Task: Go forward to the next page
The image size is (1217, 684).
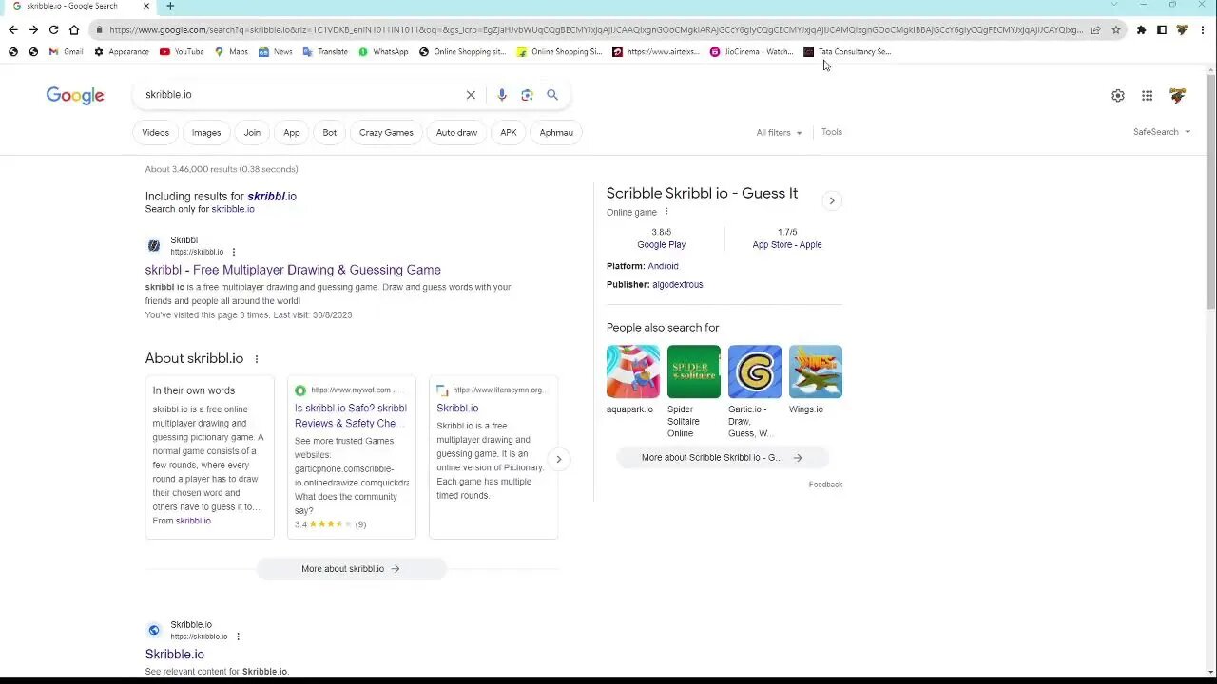Action: (33, 30)
